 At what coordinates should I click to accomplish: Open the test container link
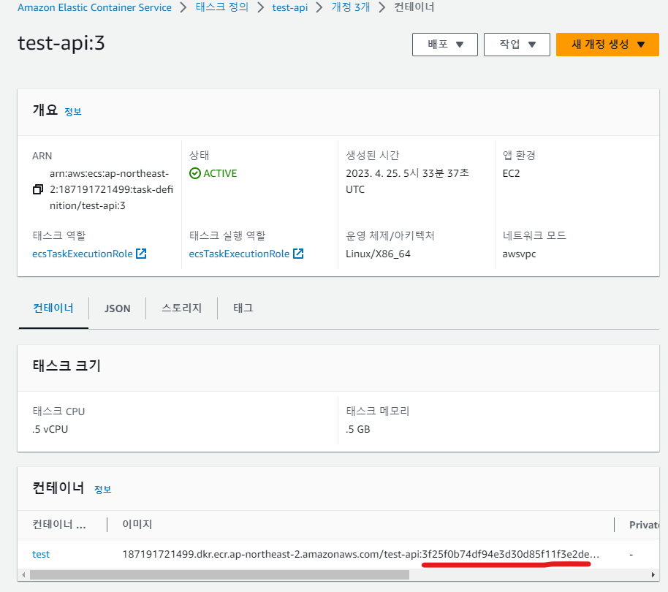(41, 554)
